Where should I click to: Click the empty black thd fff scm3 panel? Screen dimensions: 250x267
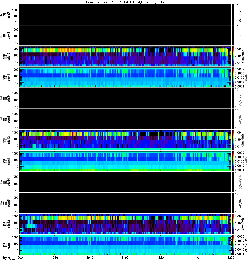tap(125, 119)
